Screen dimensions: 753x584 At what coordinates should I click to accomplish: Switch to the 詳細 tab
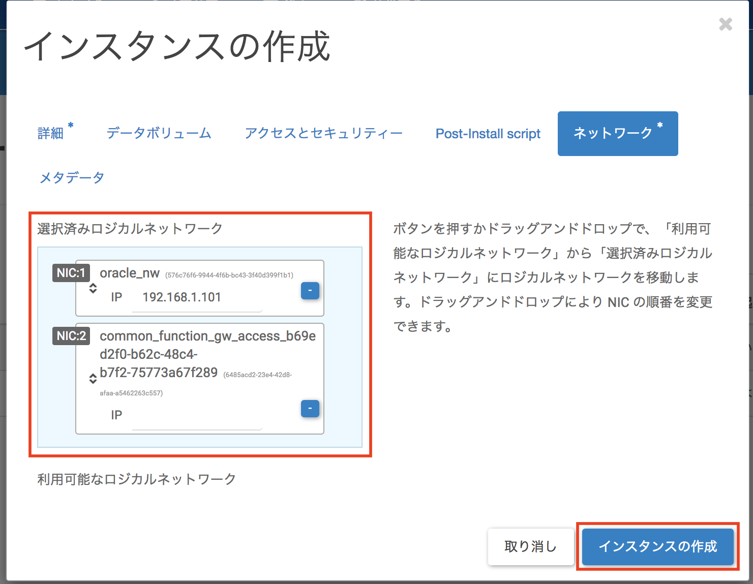(50, 133)
